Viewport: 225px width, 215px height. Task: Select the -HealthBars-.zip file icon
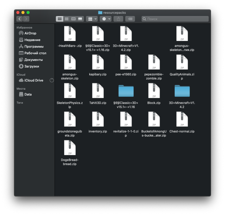pos(70,34)
